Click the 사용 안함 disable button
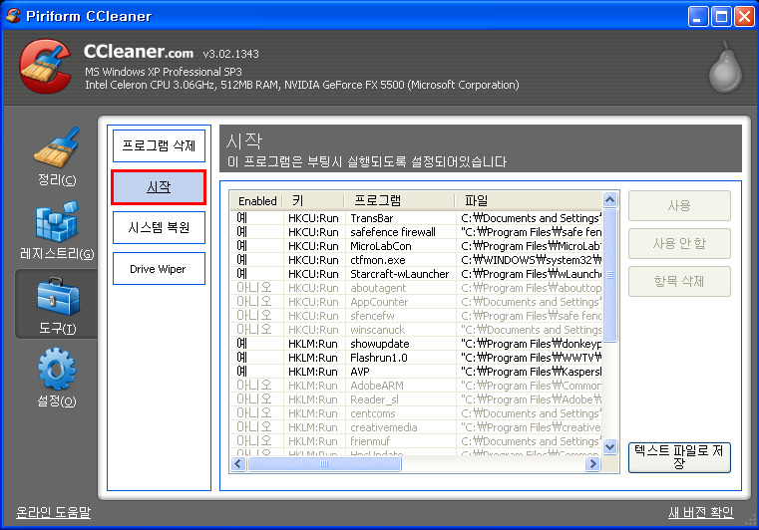The width and height of the screenshot is (759, 530). click(x=679, y=243)
